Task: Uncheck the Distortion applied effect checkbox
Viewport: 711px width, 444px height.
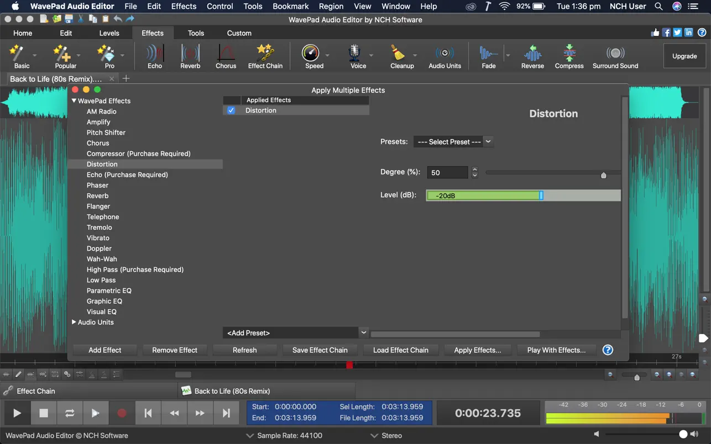Action: 231,110
